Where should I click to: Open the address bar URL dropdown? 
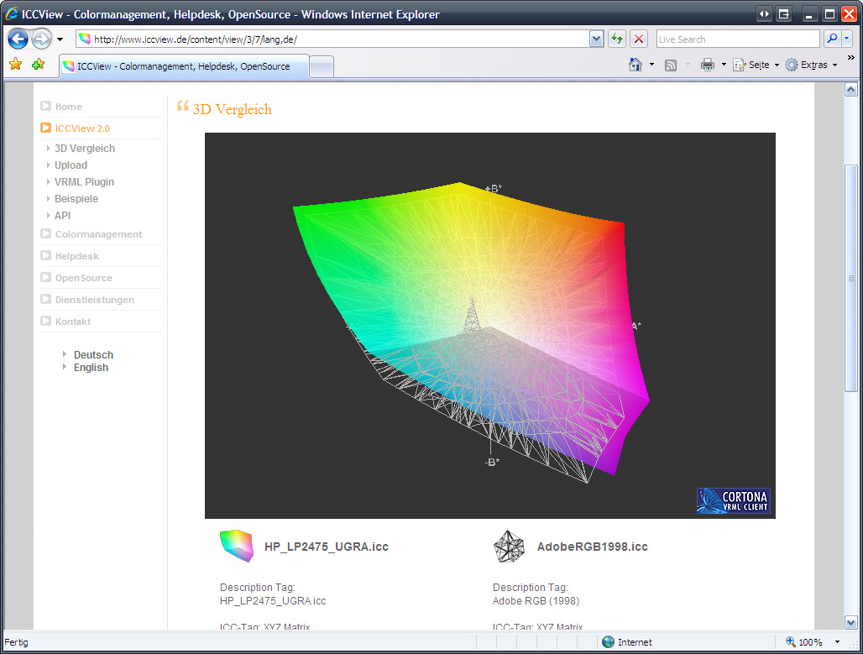pos(597,39)
